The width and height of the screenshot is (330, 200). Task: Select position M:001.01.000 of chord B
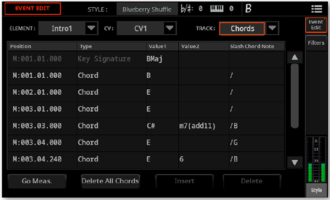coord(37,75)
